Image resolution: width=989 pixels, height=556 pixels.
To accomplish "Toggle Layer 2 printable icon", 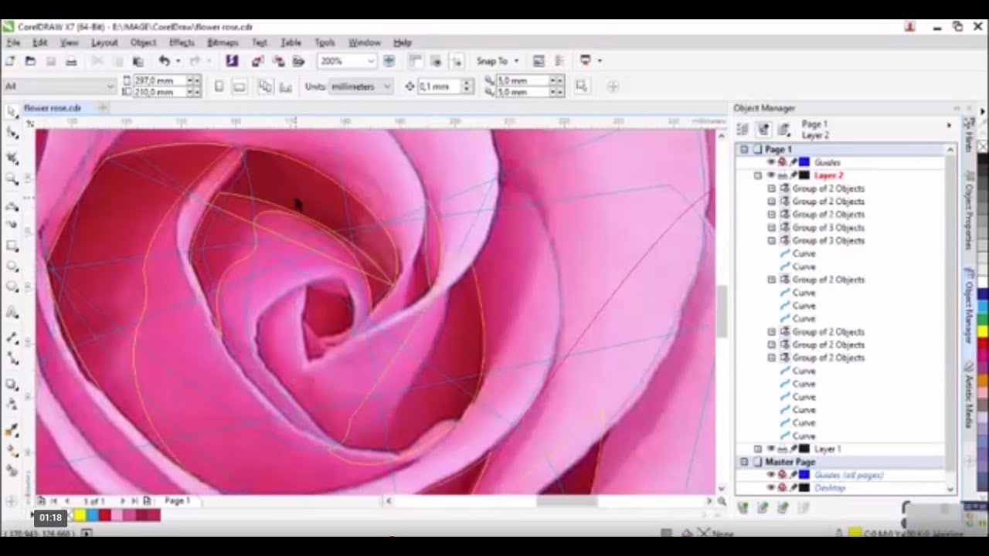I will (x=782, y=175).
